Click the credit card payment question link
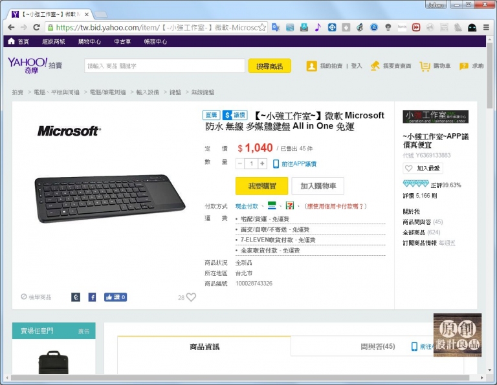The image size is (497, 385). [x=335, y=206]
